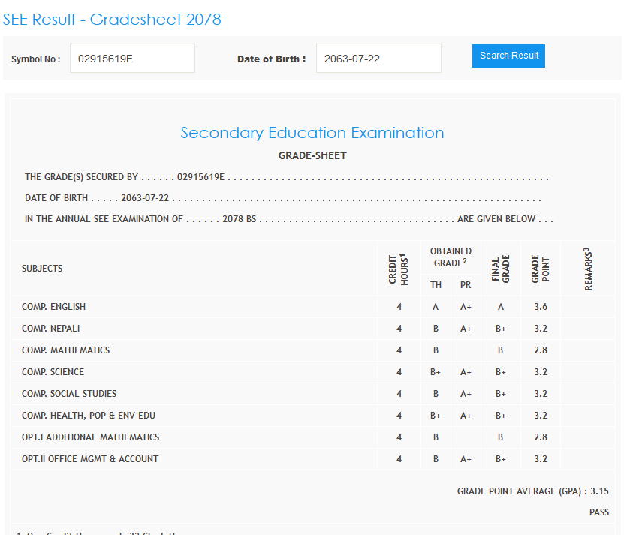Click the CREDIT HOURS column header
The height and width of the screenshot is (535, 639).
399,269
